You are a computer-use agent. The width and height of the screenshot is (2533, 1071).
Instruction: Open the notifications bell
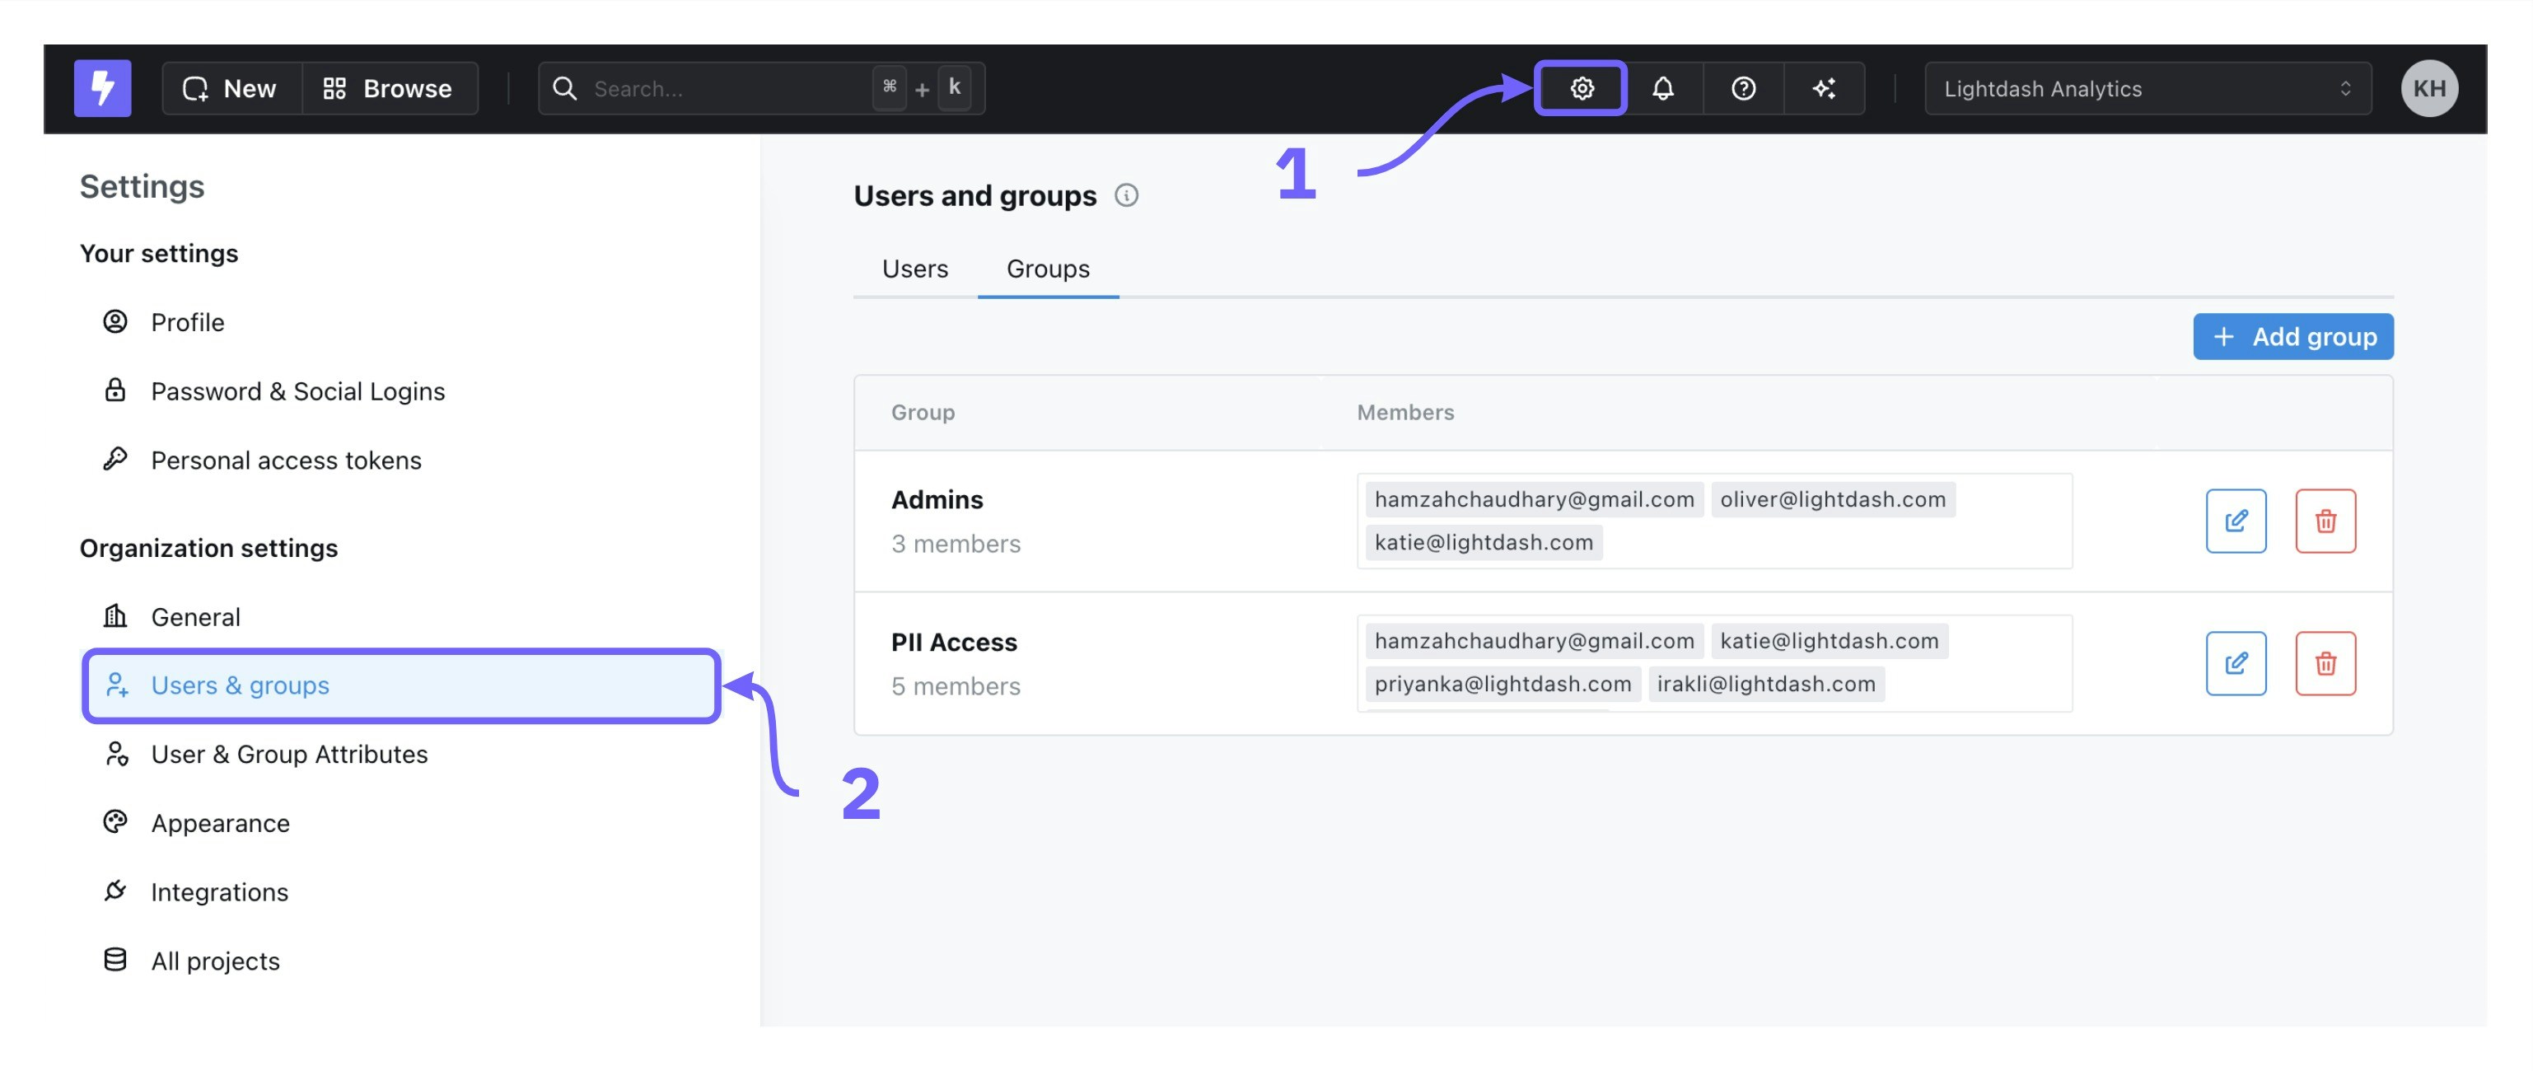(x=1661, y=88)
